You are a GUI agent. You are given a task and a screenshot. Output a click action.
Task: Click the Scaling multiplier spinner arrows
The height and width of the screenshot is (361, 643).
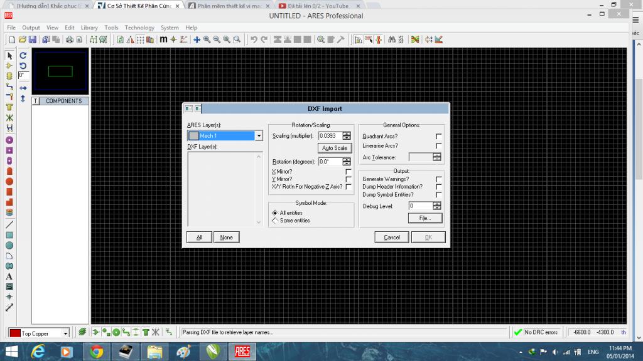coord(347,136)
